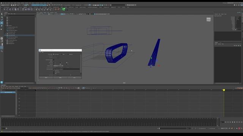Select Front axis X radio button
Screen dimensions: 243x136
tap(54, 63)
